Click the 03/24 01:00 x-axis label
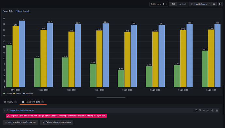The height and width of the screenshot is (128, 225). [x=99, y=90]
